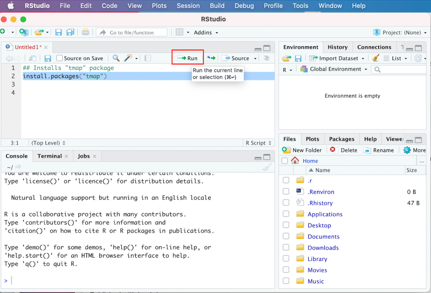Click the Environment search field
This screenshot has height=293, width=431.
click(399, 69)
